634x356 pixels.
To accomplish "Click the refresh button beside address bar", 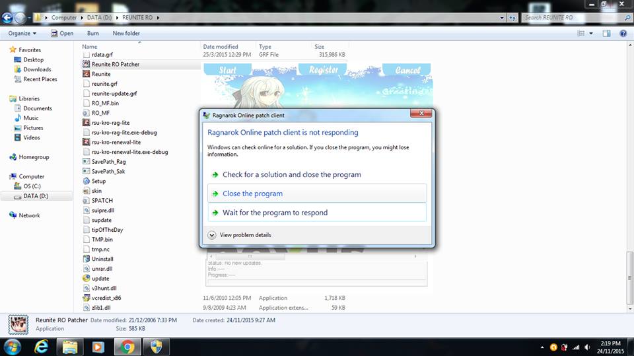I will 512,18.
